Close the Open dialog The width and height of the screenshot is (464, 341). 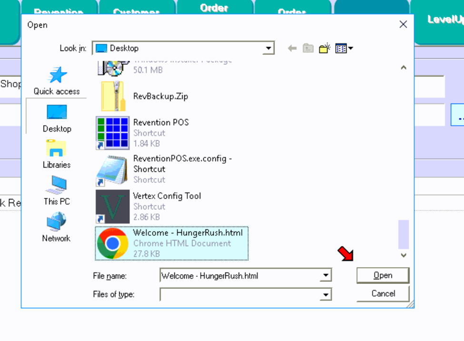[x=403, y=24]
